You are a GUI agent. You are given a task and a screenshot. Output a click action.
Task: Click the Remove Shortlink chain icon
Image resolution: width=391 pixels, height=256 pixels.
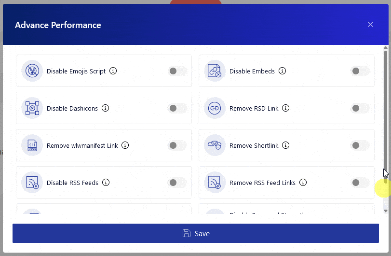[215, 145]
